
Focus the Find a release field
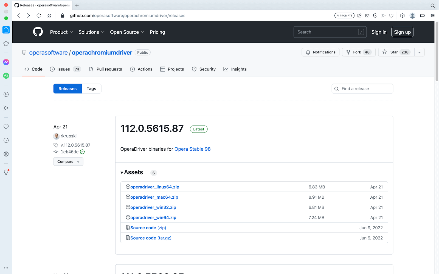pos(362,89)
